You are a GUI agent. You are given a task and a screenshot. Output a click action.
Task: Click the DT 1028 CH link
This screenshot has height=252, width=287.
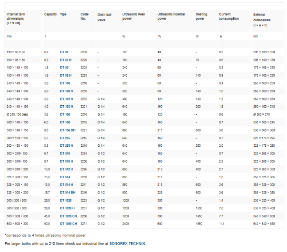point(68,216)
